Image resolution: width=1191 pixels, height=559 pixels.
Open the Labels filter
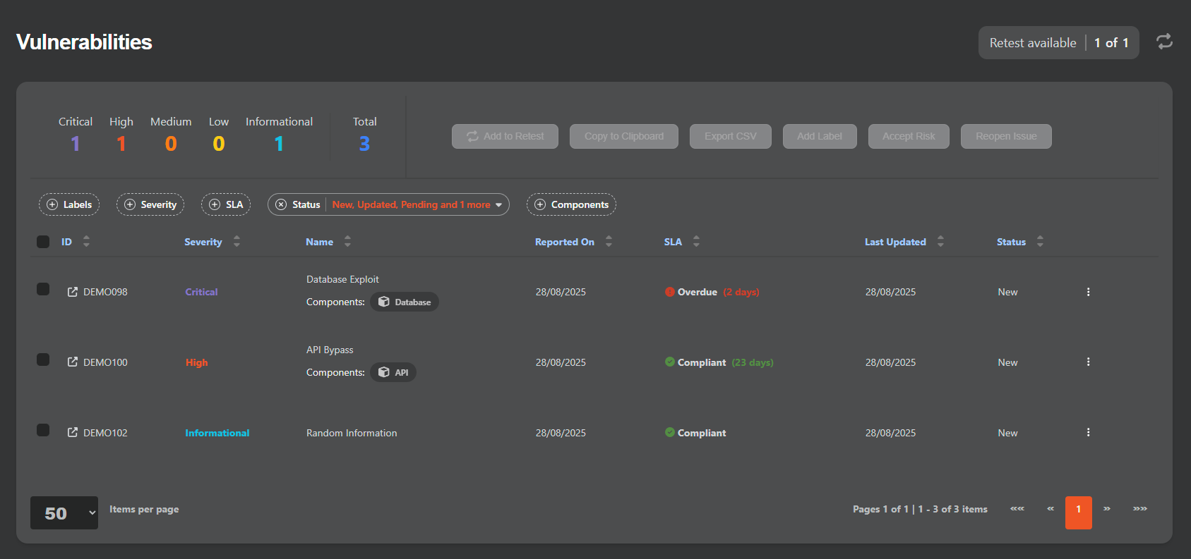(69, 204)
